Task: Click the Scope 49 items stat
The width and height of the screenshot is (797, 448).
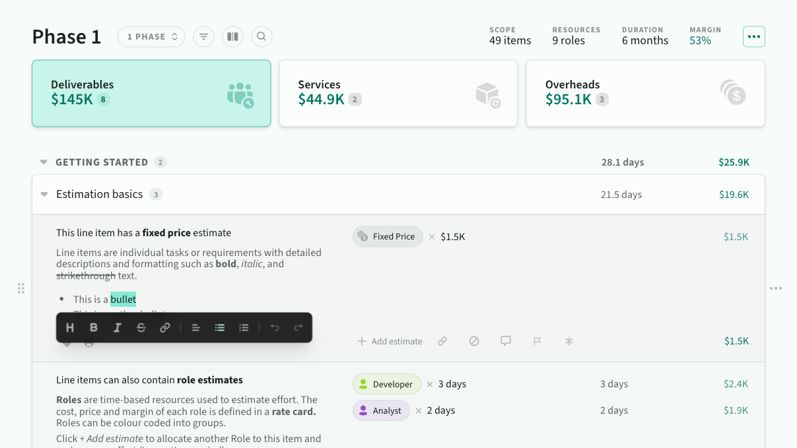Action: pyautogui.click(x=510, y=36)
